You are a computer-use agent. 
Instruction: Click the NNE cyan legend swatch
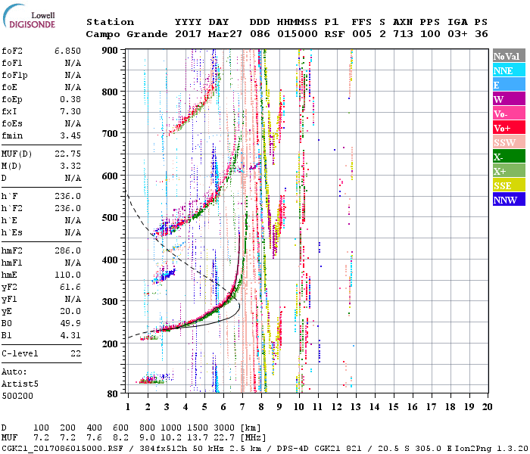coord(509,70)
